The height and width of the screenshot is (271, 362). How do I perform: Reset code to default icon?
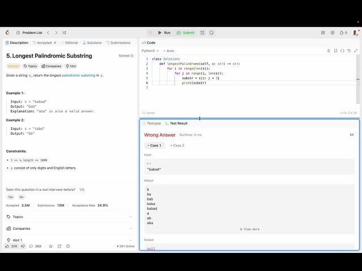[349, 51]
